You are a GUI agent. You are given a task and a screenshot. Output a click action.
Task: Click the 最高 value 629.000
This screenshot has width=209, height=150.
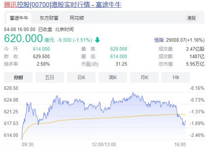click(119, 49)
